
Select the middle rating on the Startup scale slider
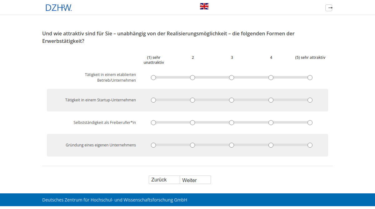click(232, 100)
